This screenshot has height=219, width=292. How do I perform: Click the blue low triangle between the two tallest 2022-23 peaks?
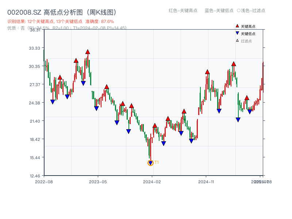click(83, 83)
